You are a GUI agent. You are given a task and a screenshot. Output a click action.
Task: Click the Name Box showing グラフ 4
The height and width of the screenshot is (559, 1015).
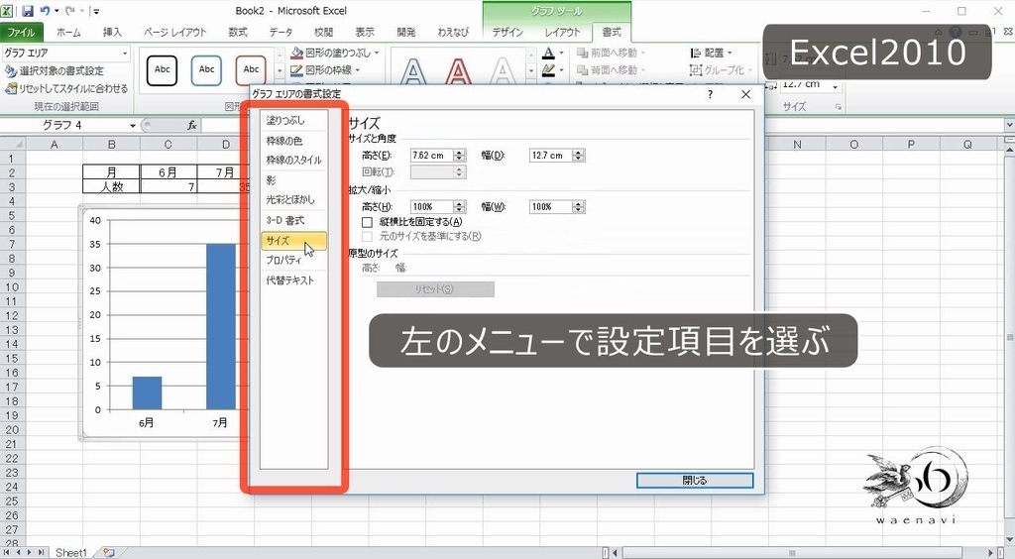pos(64,126)
